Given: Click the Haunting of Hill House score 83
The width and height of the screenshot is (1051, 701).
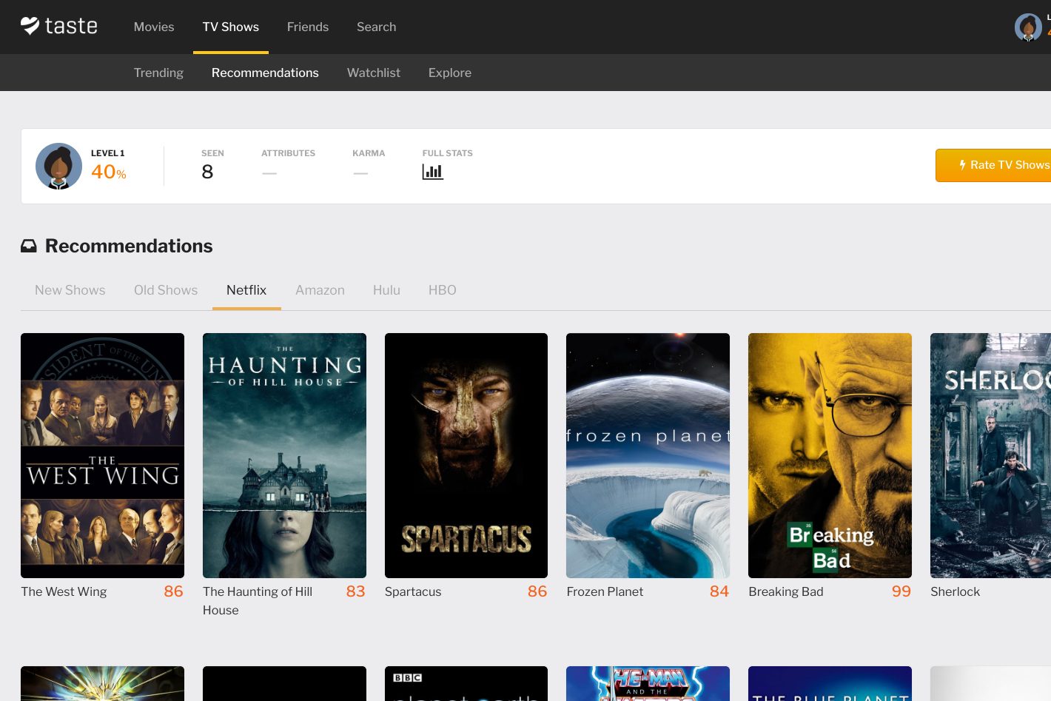Looking at the screenshot, I should click(356, 591).
